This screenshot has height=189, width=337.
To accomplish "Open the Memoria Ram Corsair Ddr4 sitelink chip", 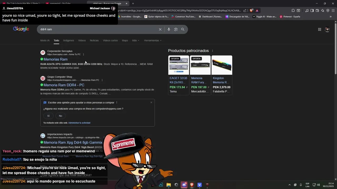I will (x=56, y=156).
